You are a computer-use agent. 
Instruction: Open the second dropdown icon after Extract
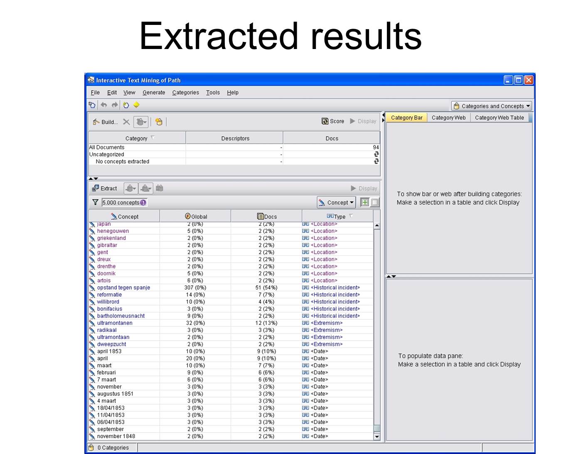coord(146,189)
